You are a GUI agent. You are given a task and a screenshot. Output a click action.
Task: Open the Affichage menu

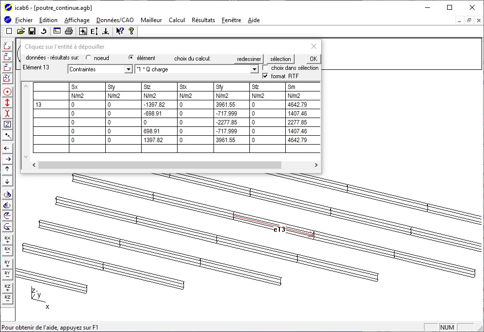[77, 20]
